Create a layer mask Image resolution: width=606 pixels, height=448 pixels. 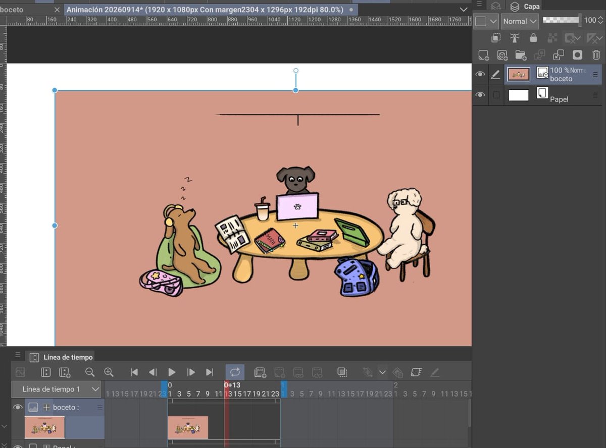[x=577, y=55]
